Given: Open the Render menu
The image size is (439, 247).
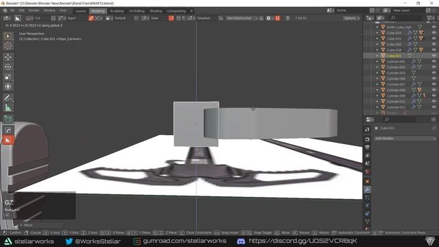Looking at the screenshot, I should [x=34, y=11].
